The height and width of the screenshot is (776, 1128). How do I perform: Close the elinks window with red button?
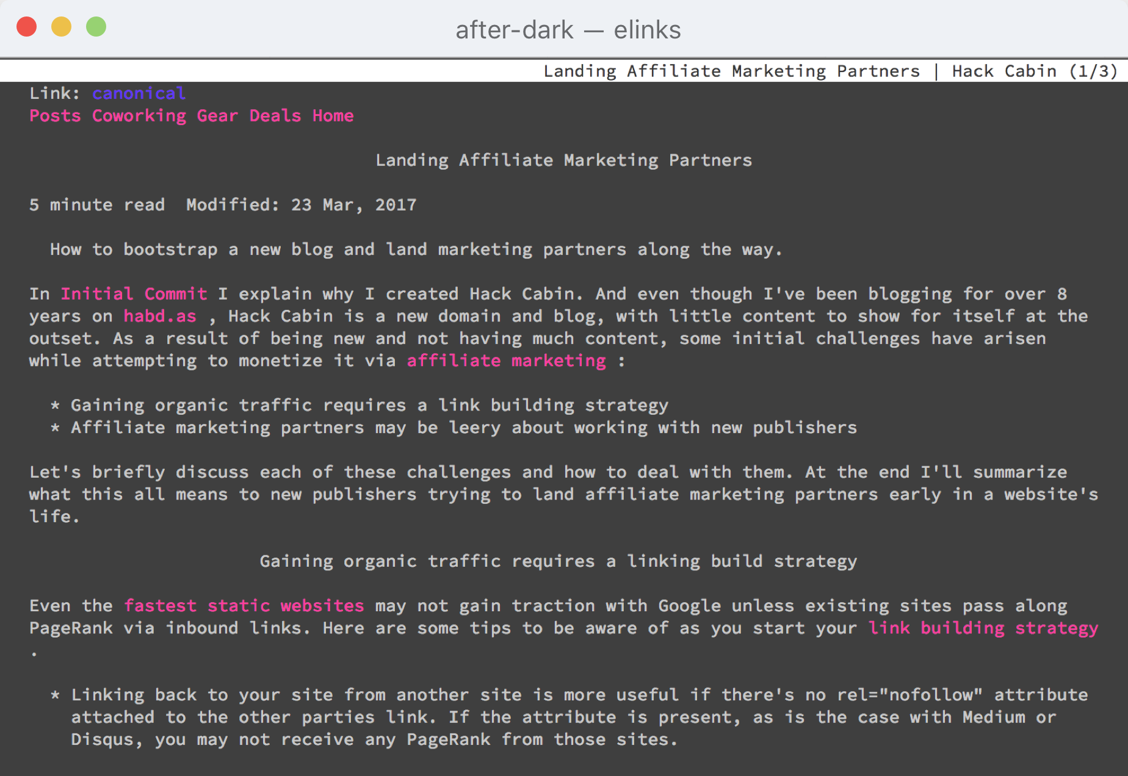27,27
